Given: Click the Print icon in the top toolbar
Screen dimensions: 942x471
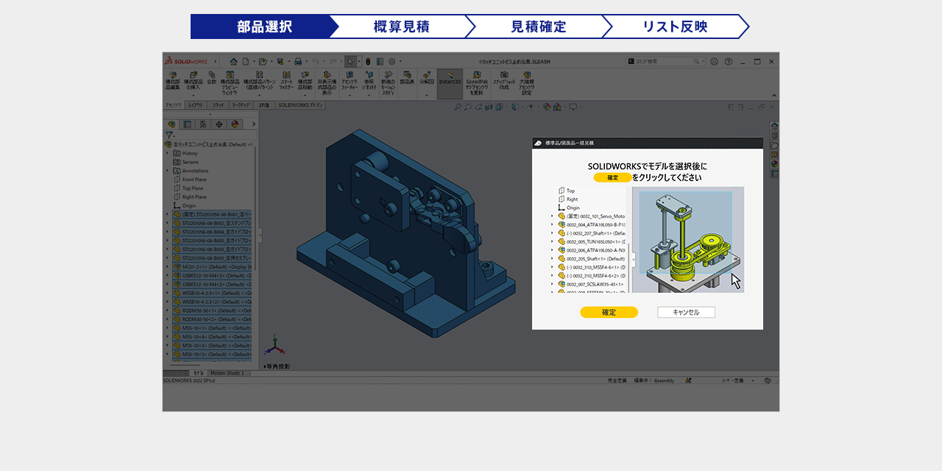Looking at the screenshot, I should click(298, 62).
